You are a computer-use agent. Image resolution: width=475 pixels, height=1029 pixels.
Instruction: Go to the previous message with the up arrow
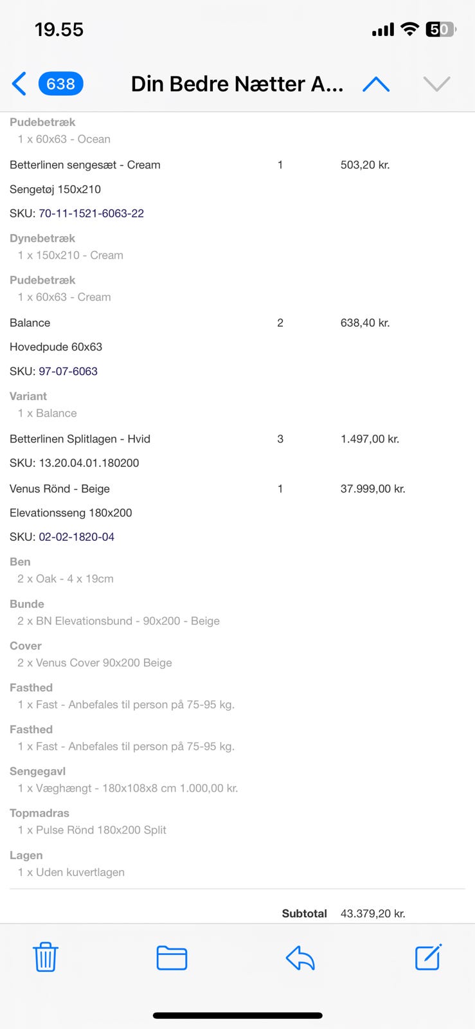tap(376, 84)
